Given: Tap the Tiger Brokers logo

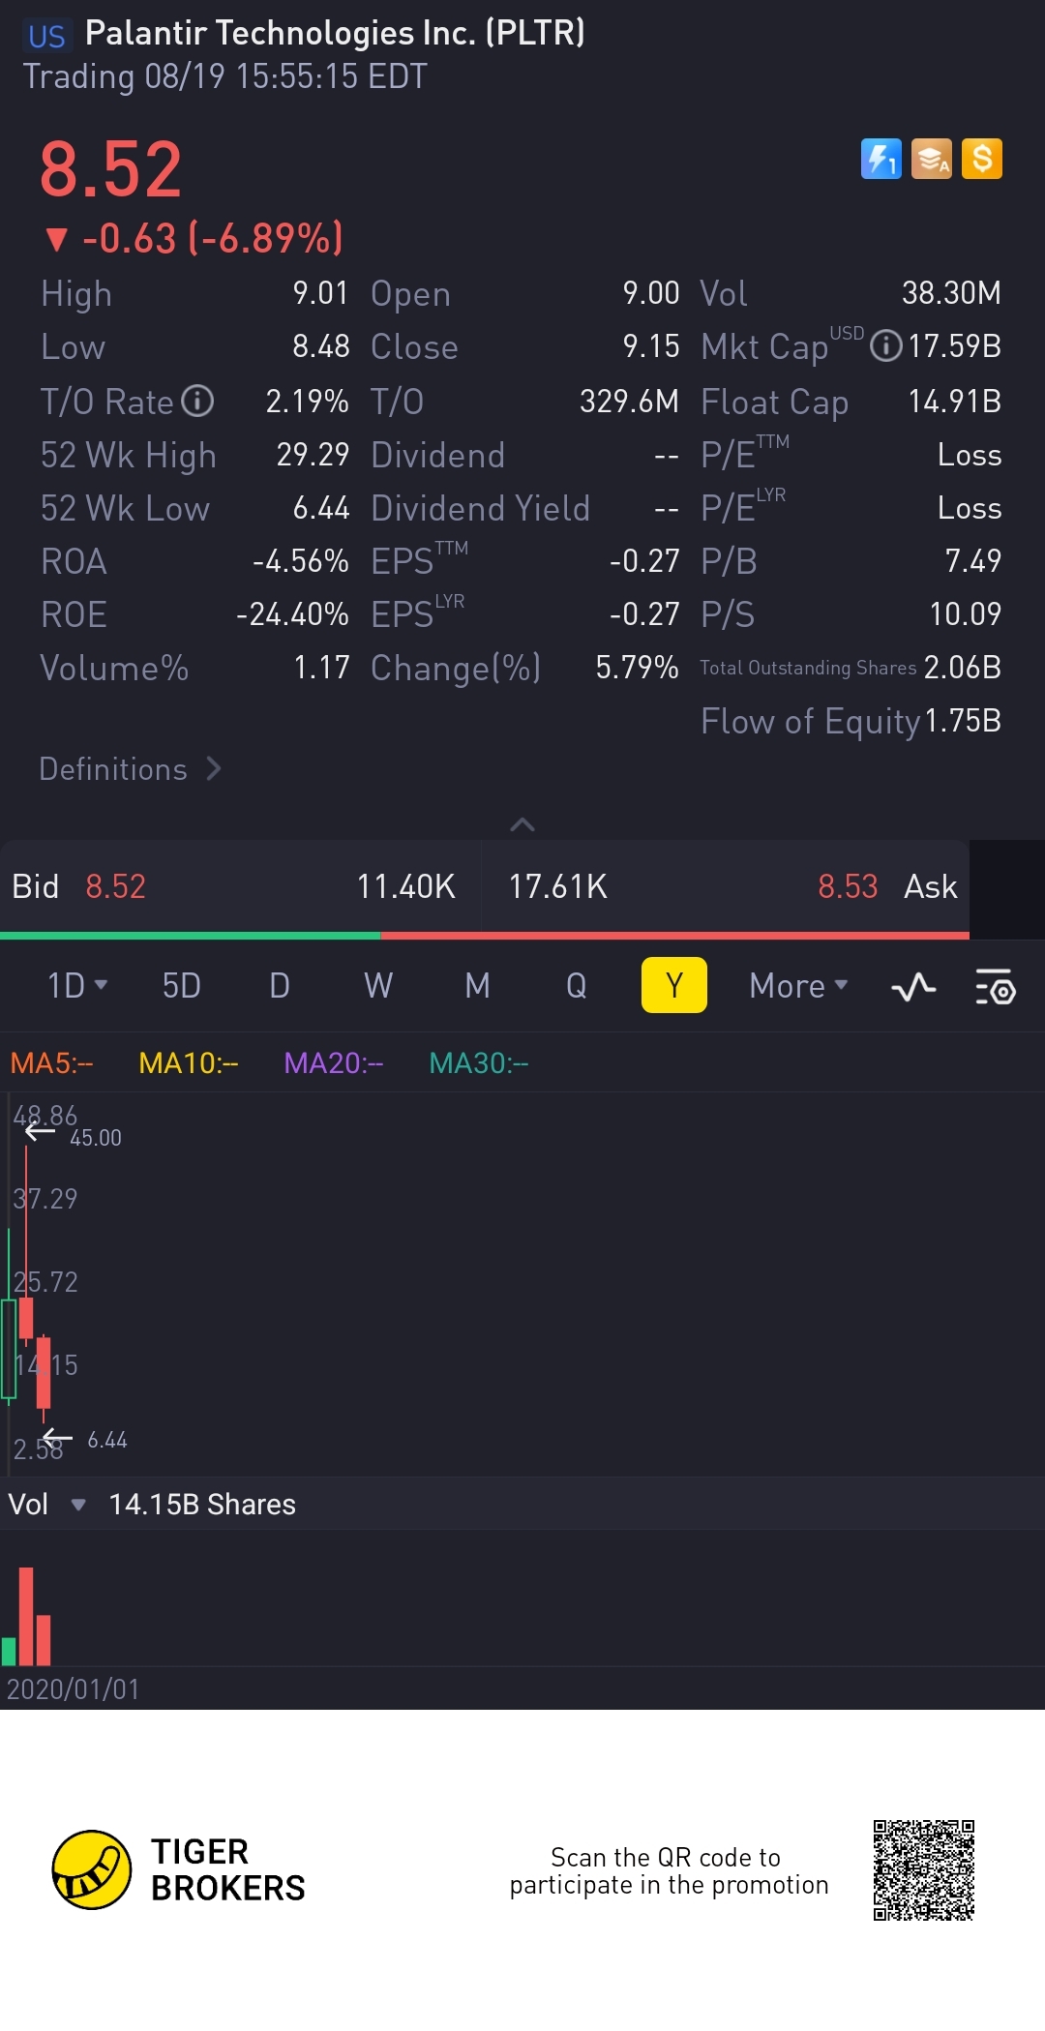Looking at the screenshot, I should click(92, 1869).
